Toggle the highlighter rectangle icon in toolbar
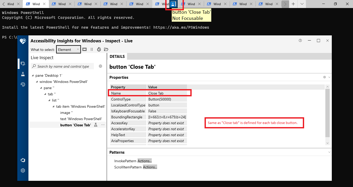 pyautogui.click(x=84, y=49)
